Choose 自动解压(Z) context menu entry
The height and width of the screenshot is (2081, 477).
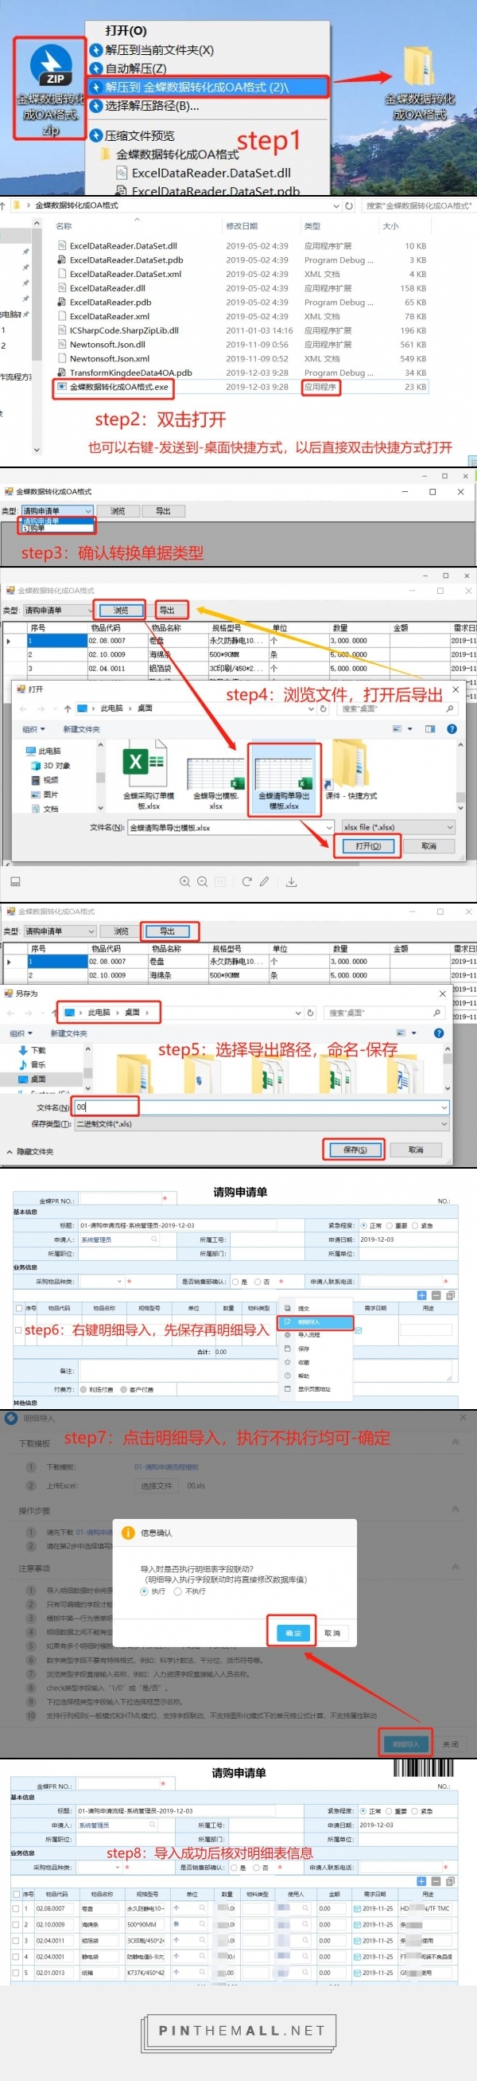coord(136,68)
